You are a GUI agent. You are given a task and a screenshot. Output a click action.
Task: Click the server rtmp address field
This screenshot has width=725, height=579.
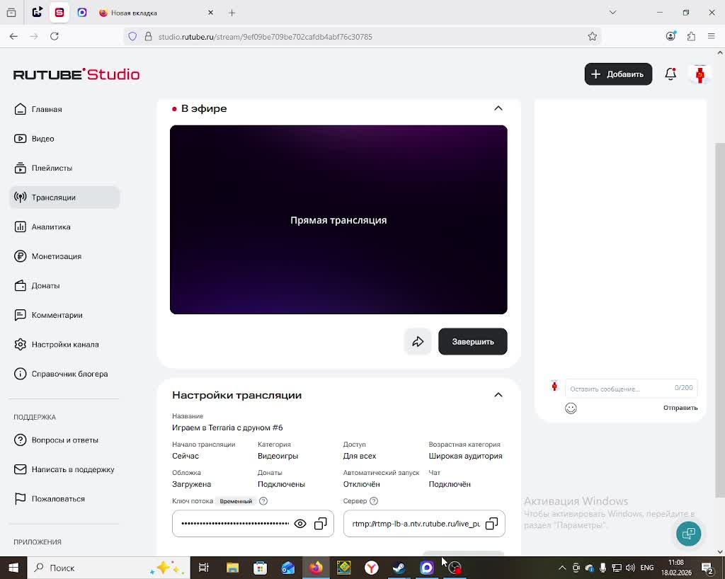coord(424,524)
